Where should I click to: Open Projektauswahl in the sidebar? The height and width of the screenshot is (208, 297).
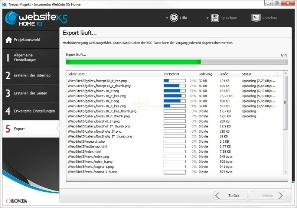tap(31, 40)
